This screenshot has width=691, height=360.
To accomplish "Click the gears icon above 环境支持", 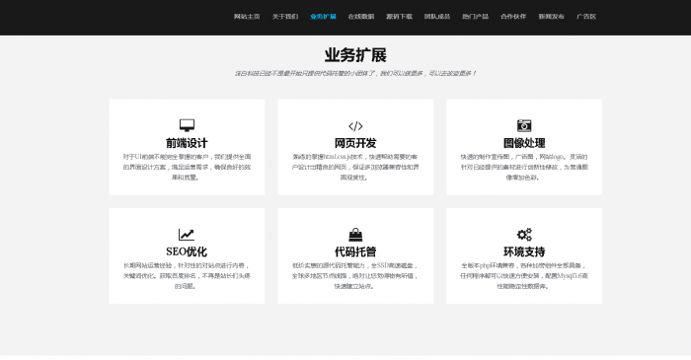I will point(524,235).
